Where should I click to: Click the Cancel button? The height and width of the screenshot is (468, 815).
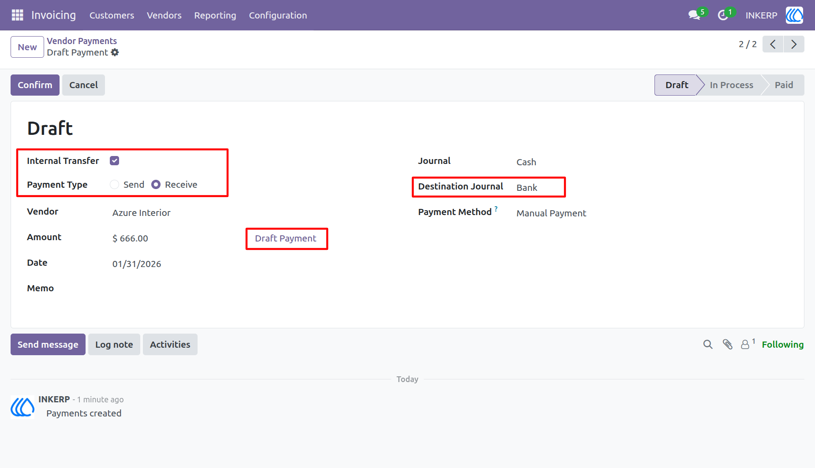[x=83, y=85]
